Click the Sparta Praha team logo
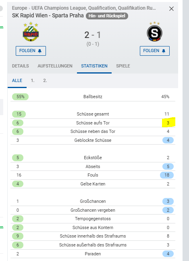 154,32
